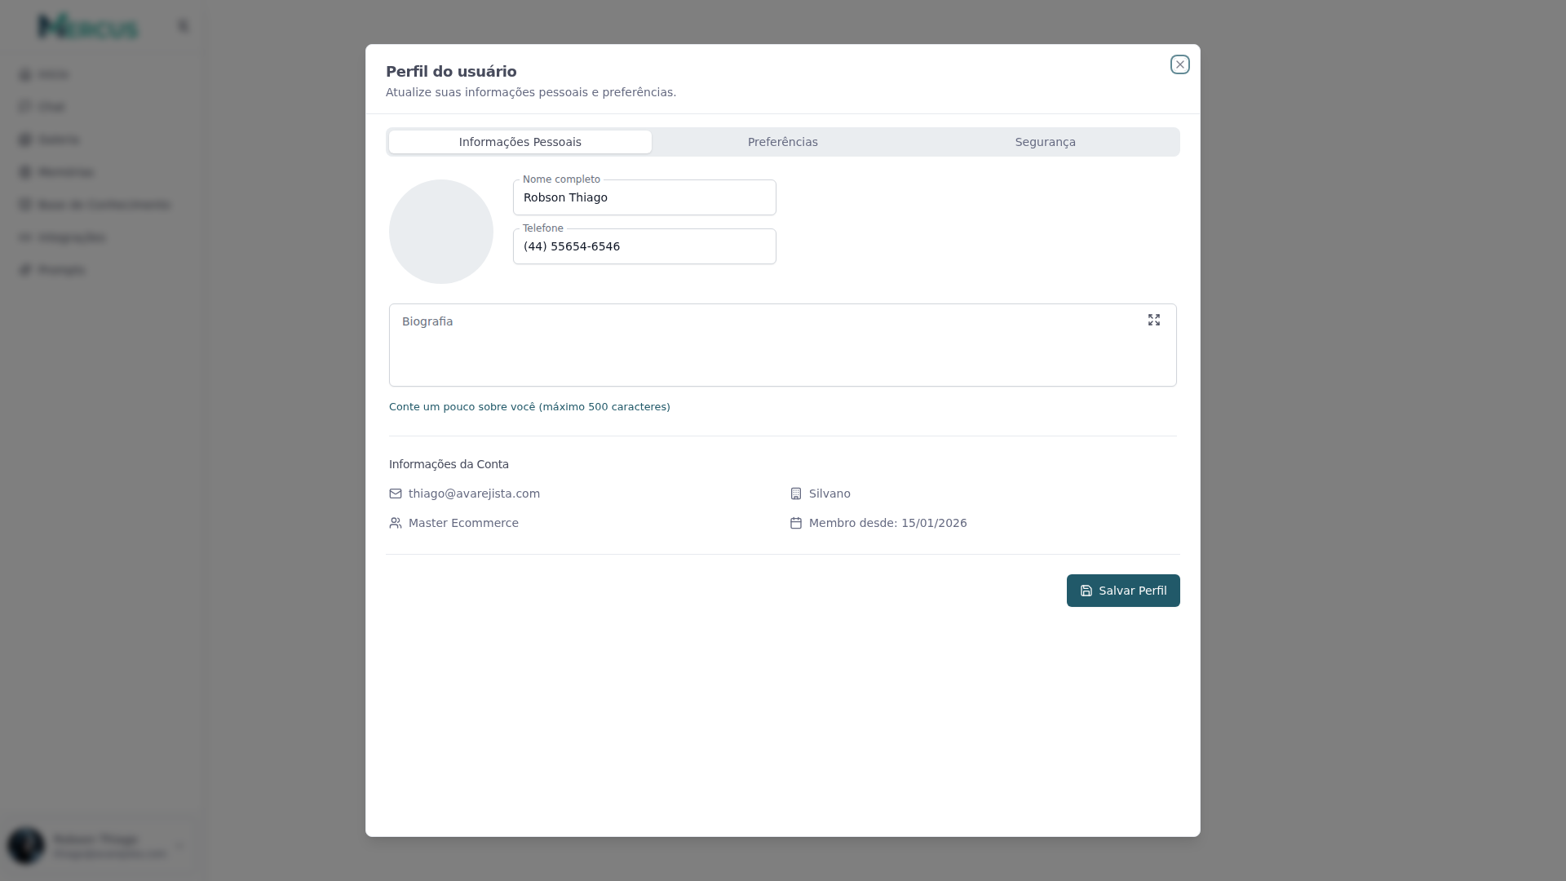Open the user menu chevron in the sidebar footer
This screenshot has height=881, width=1566.
(x=179, y=846)
